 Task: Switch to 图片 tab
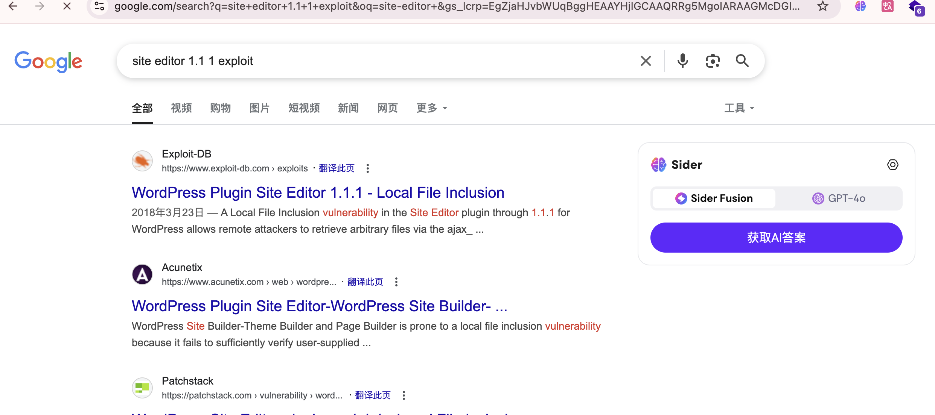[260, 108]
